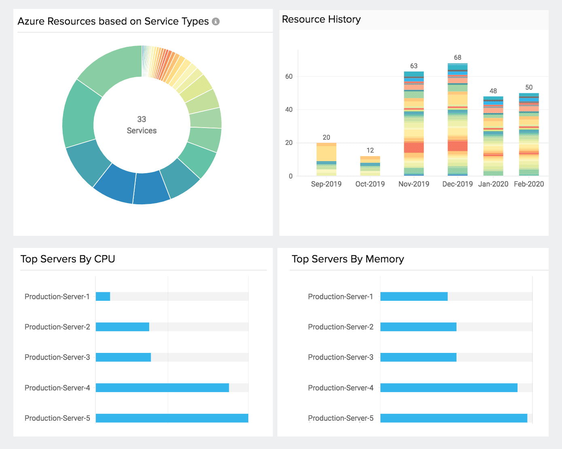Click the Top Servers By CPU heading
Screen dimensions: 562x449
(68, 259)
